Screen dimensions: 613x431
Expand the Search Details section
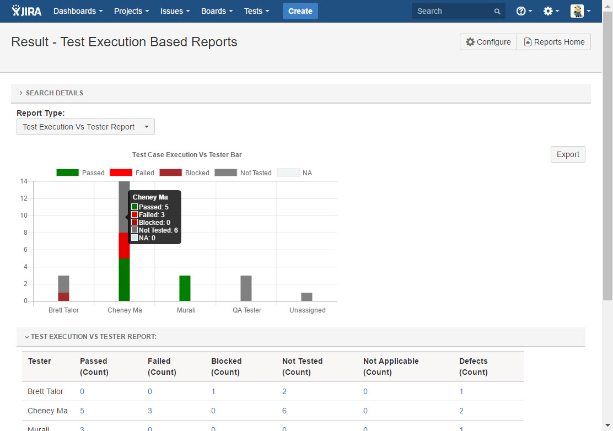(x=54, y=93)
